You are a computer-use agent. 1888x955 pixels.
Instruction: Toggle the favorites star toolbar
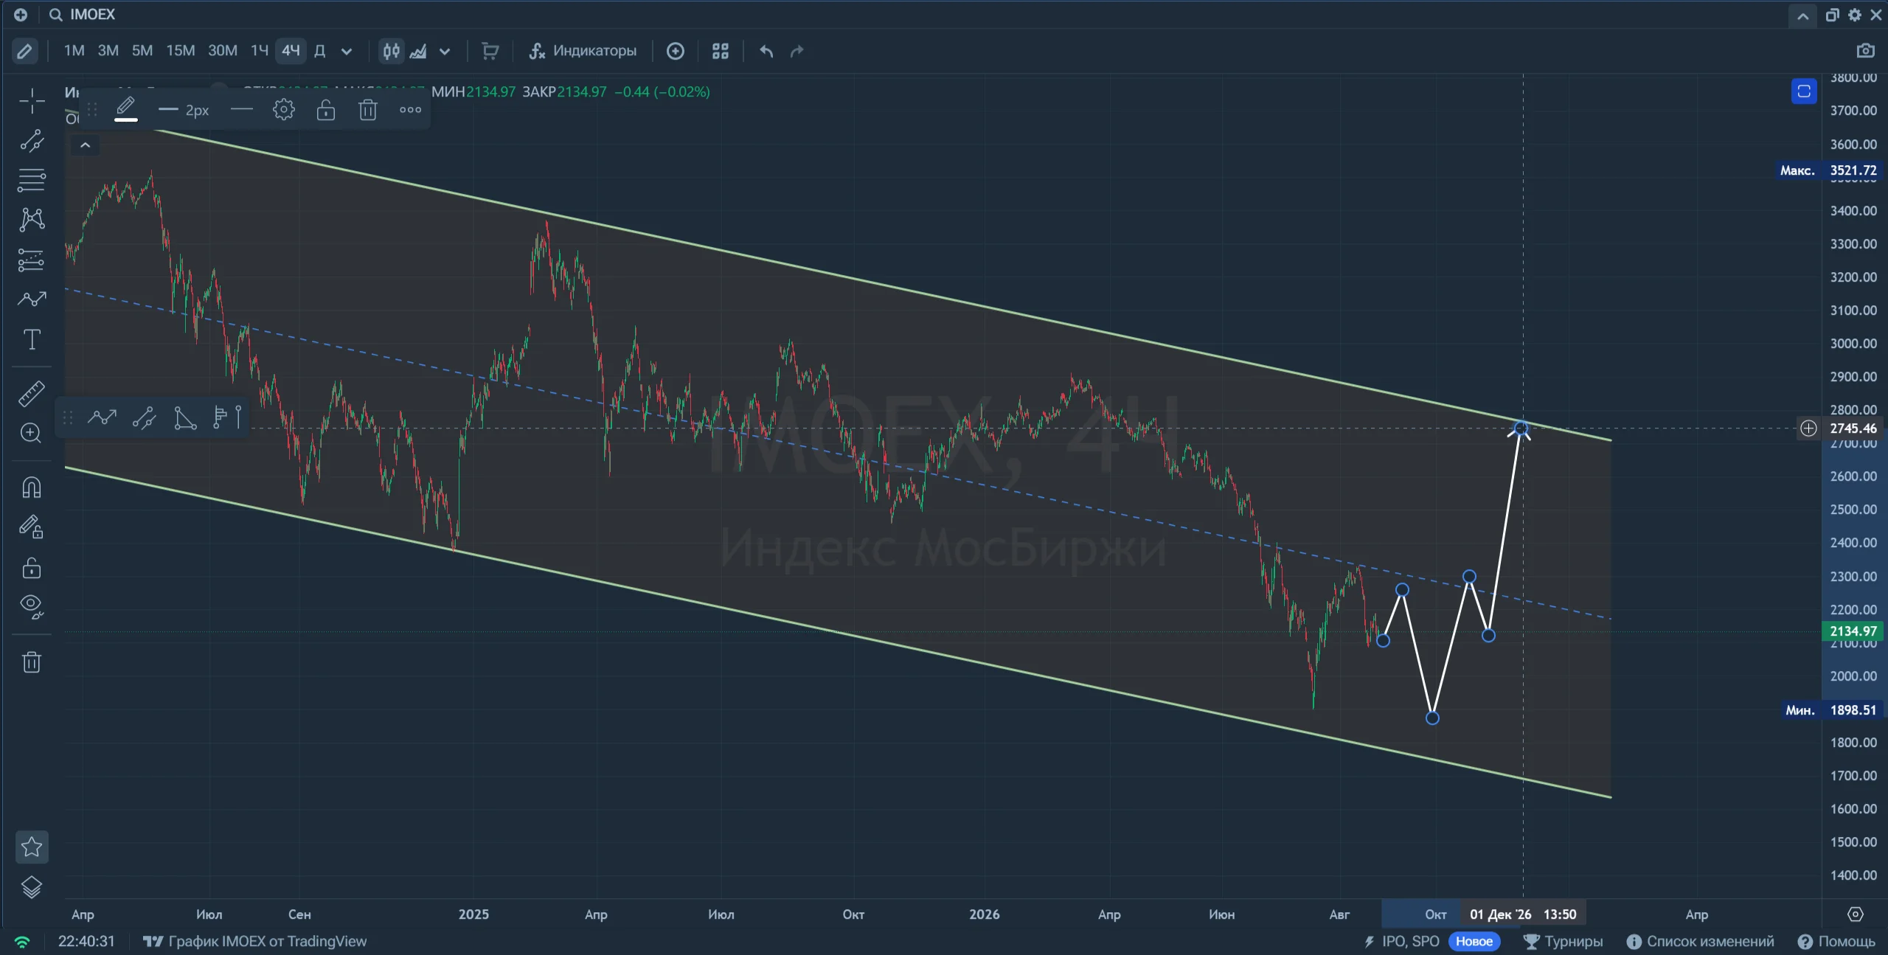coord(32,847)
